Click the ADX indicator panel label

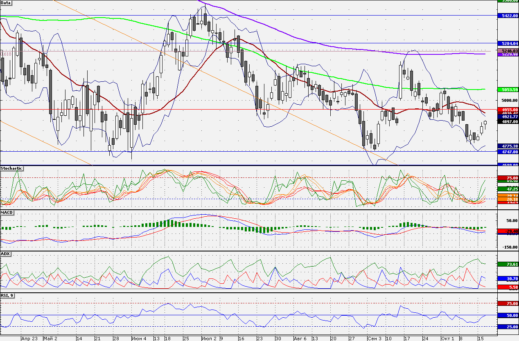coord(6,254)
